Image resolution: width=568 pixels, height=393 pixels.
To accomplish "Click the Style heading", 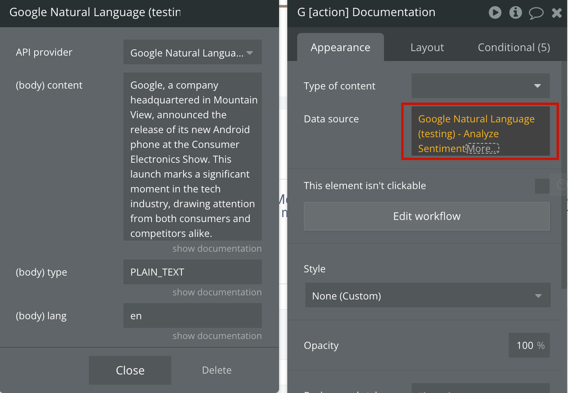I will tap(315, 269).
